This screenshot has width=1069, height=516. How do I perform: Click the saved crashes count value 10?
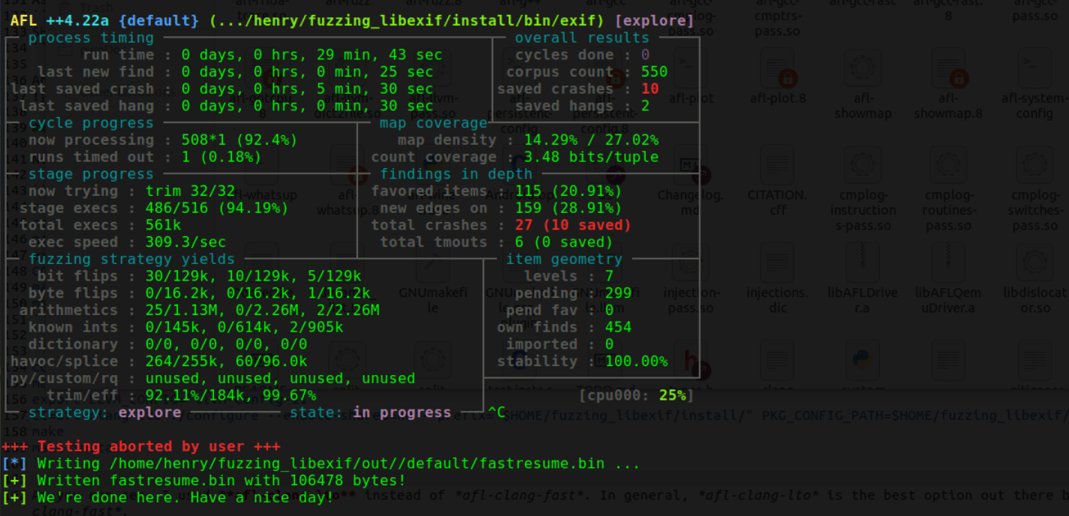650,89
